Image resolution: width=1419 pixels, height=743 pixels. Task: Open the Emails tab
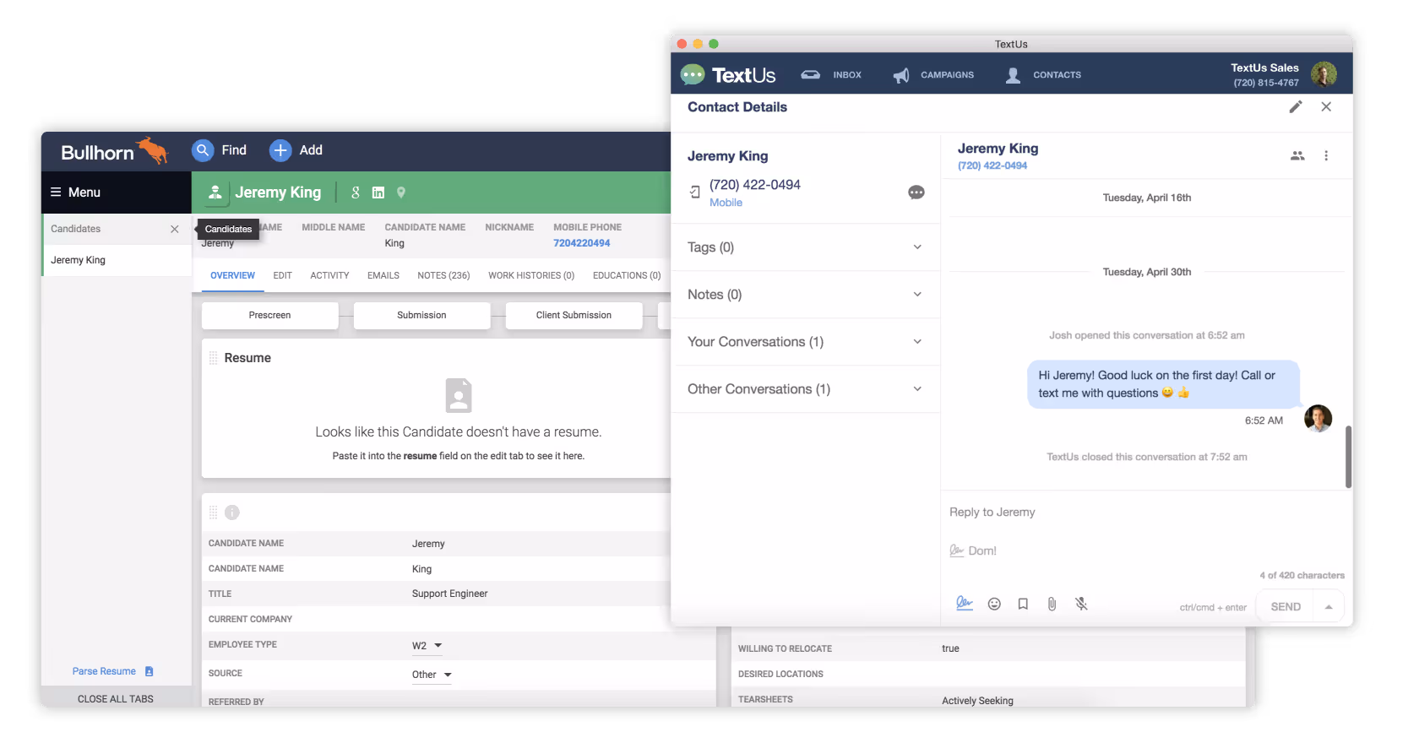pyautogui.click(x=383, y=275)
